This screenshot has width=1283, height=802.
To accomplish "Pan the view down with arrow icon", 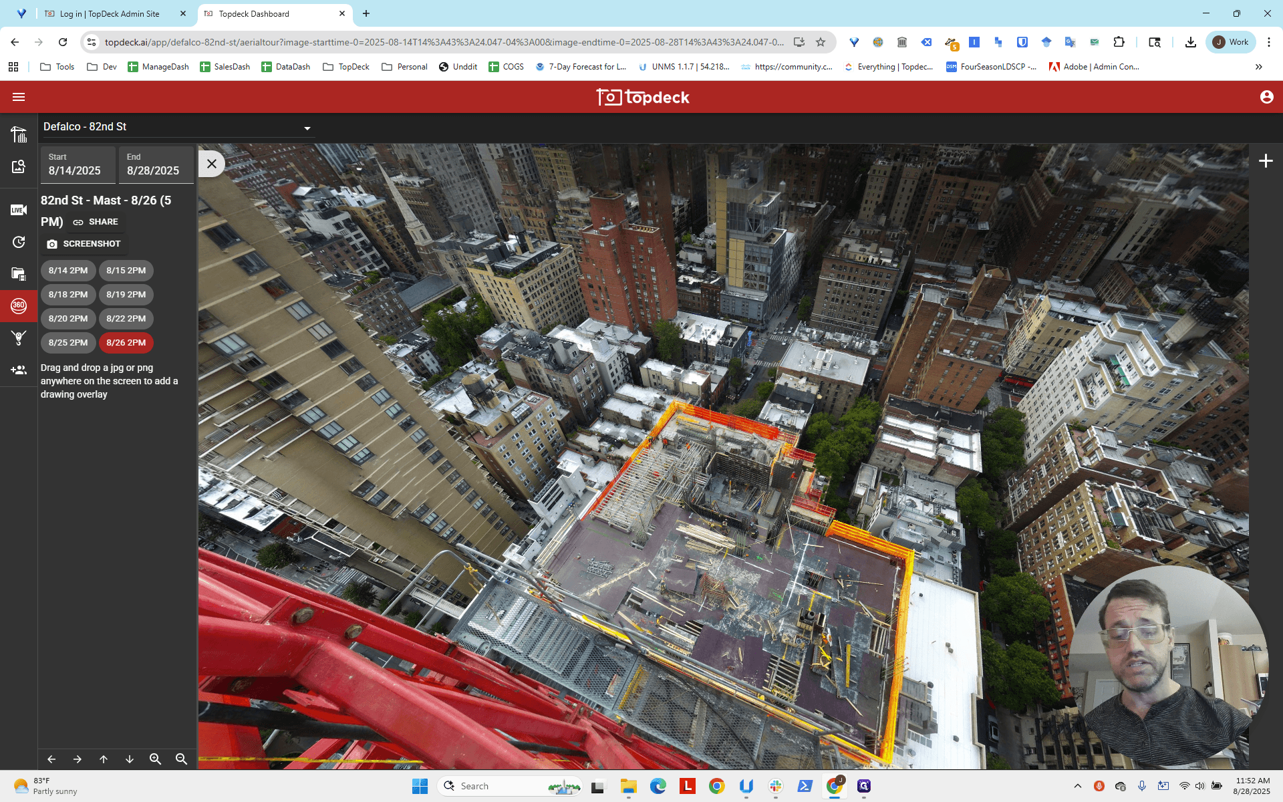I will 130,759.
